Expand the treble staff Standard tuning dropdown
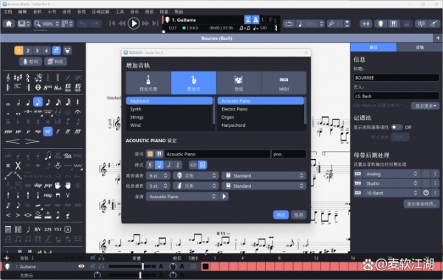This screenshot has width=443, height=280. [264, 175]
